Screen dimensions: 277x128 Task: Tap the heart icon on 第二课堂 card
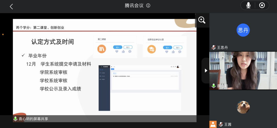[117, 52]
